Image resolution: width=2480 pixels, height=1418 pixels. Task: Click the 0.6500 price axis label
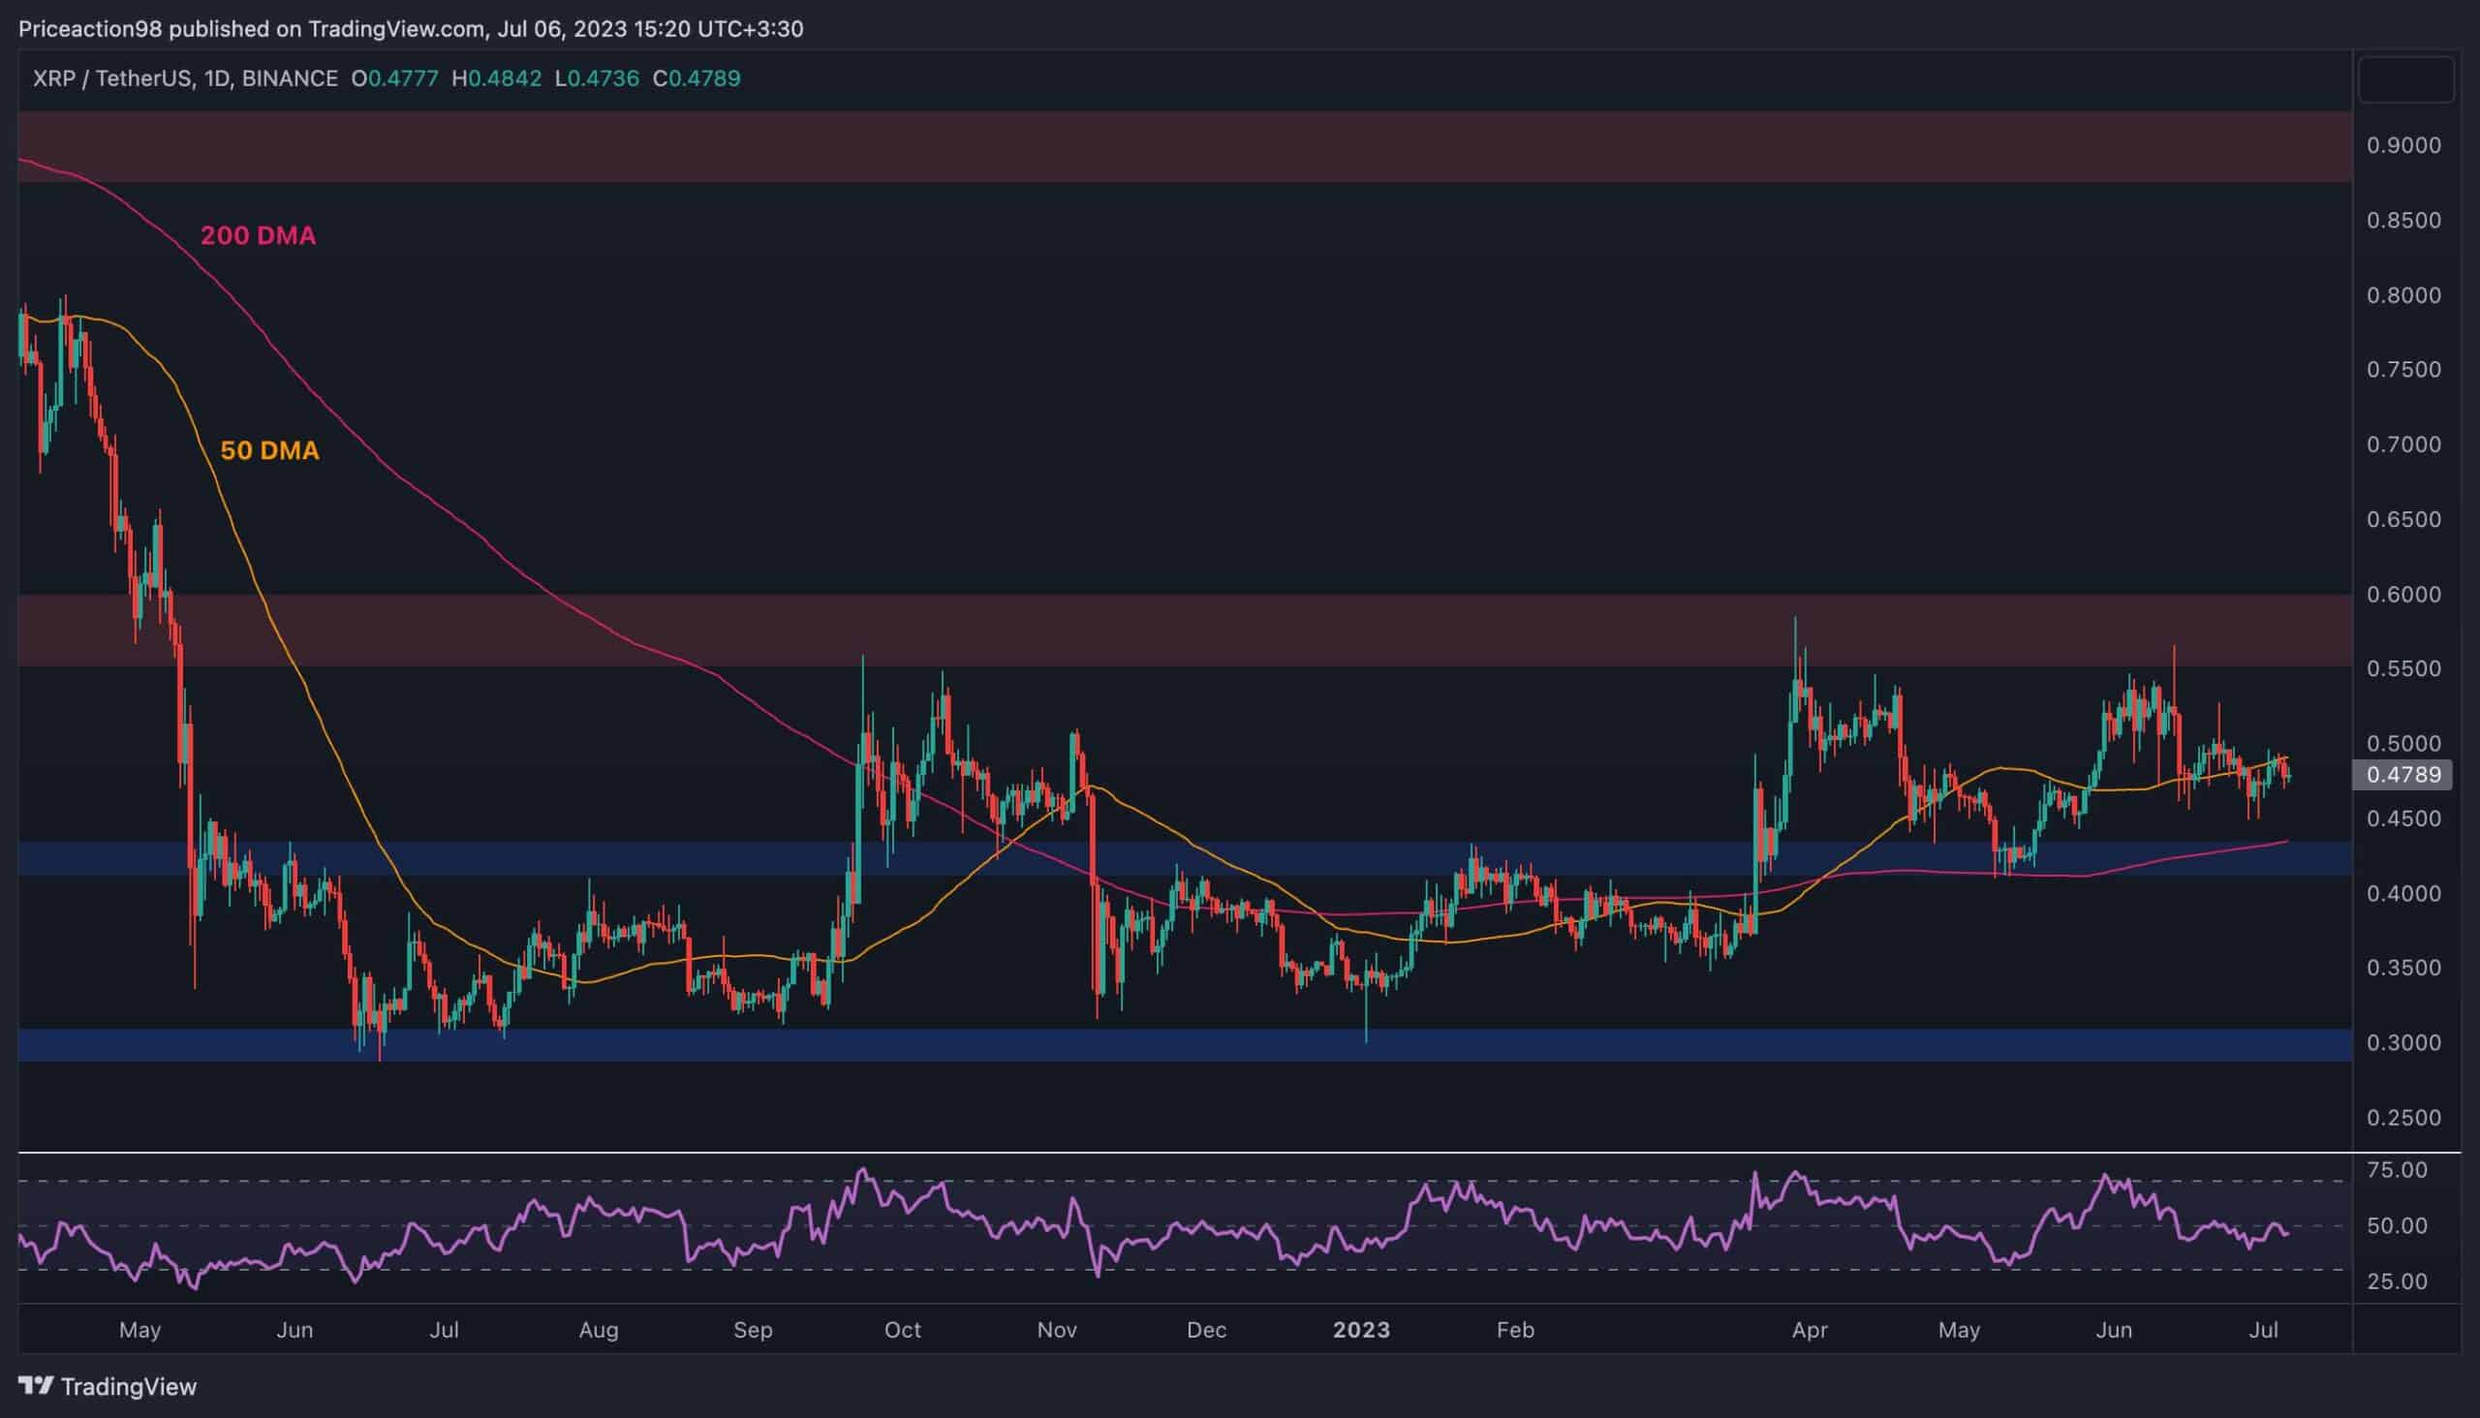click(2404, 519)
